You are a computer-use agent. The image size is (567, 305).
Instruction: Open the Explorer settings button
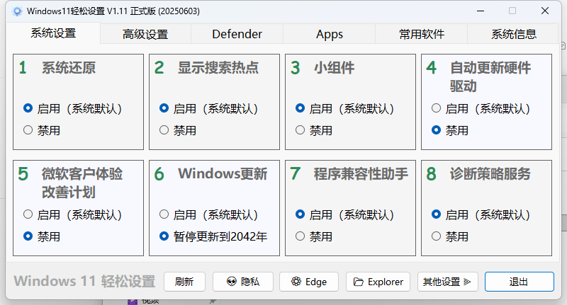(x=378, y=282)
